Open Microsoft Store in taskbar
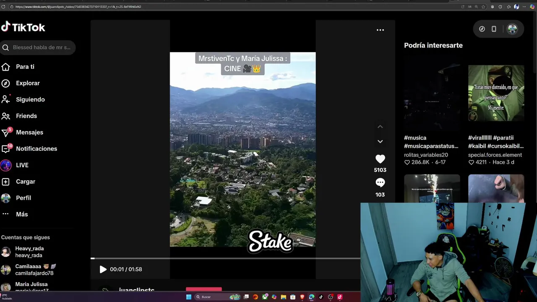 point(293,297)
